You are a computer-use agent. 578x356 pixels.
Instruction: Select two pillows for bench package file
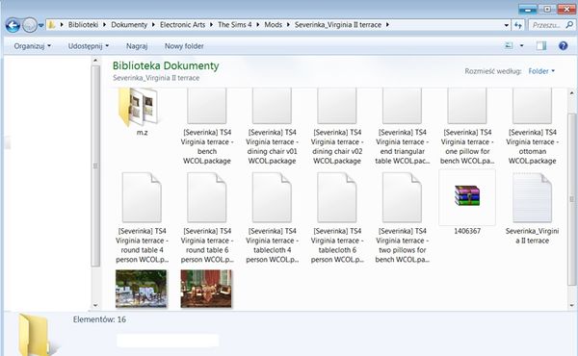[x=402, y=218]
